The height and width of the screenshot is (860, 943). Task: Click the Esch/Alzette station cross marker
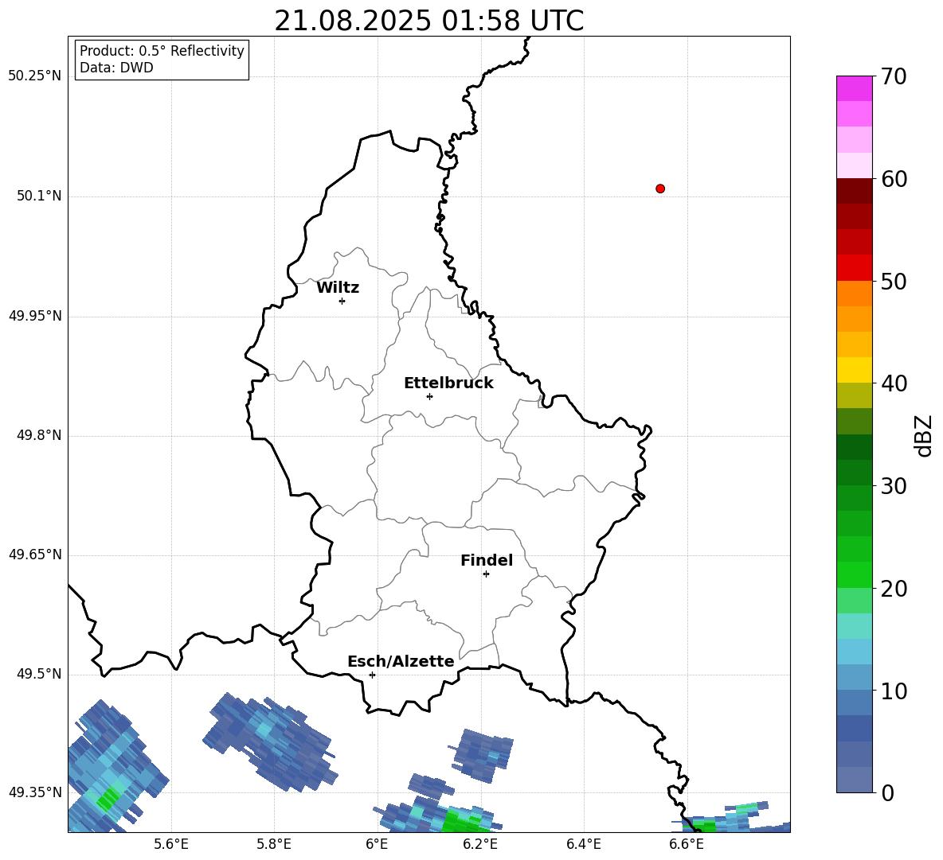click(372, 675)
